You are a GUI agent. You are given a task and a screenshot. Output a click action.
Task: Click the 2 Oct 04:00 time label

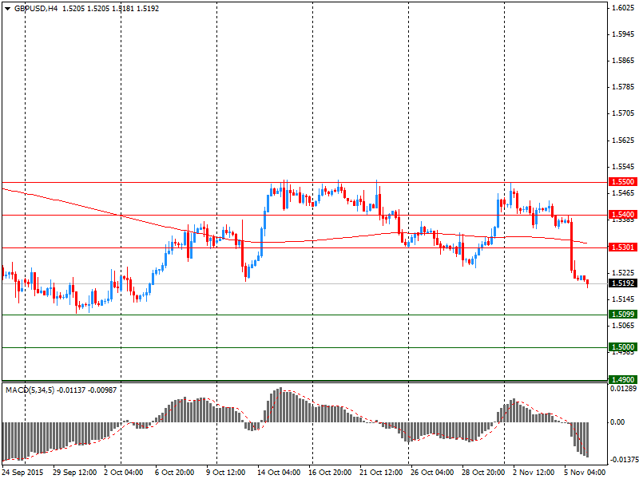pyautogui.click(x=124, y=473)
